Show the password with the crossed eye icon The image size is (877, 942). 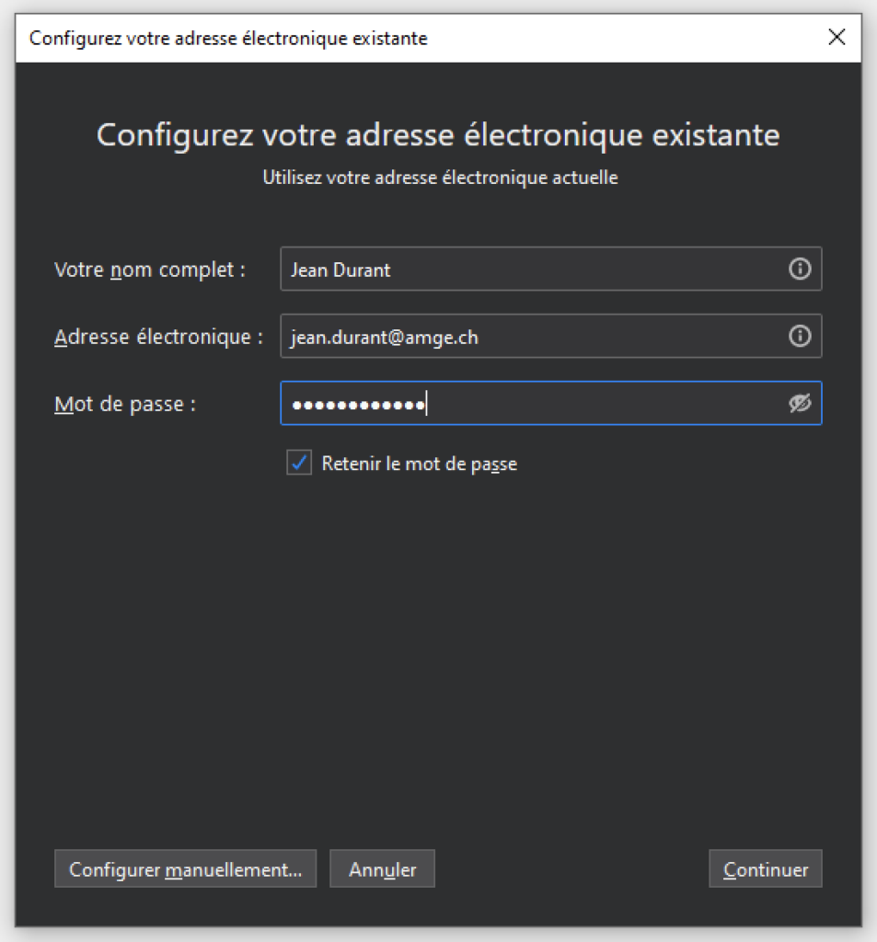(x=800, y=404)
